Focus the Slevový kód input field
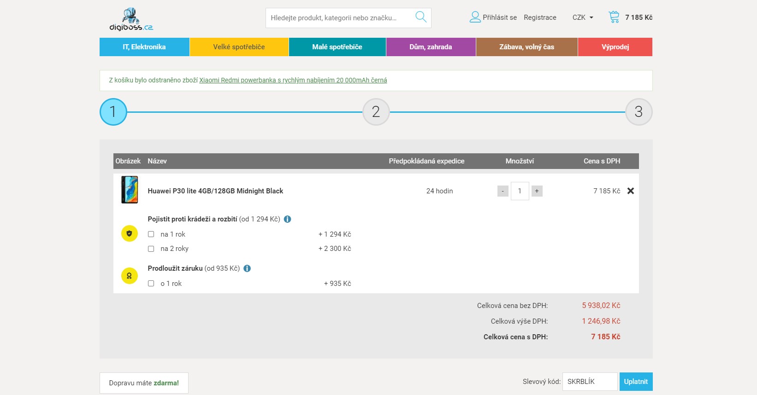 tap(590, 382)
